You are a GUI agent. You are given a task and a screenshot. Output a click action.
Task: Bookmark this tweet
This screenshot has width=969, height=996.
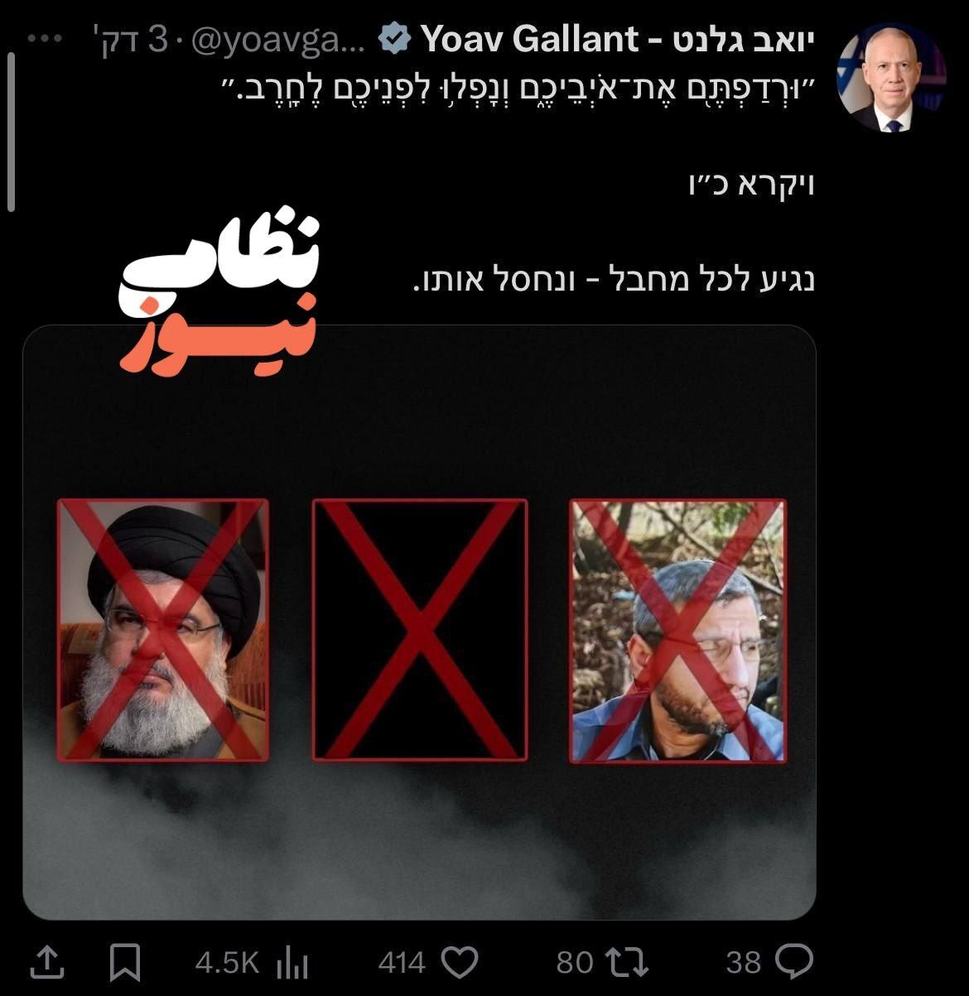coord(126,963)
